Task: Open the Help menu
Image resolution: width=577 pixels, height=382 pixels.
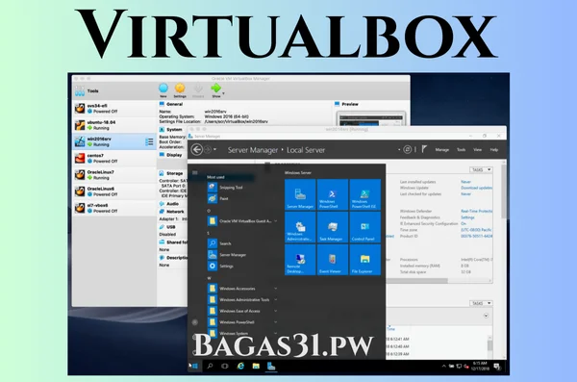Action: (494, 149)
